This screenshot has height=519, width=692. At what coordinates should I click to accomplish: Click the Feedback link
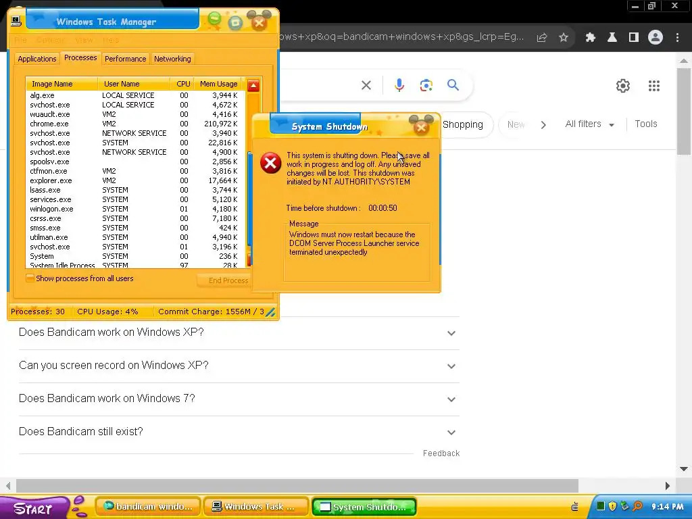pos(441,453)
